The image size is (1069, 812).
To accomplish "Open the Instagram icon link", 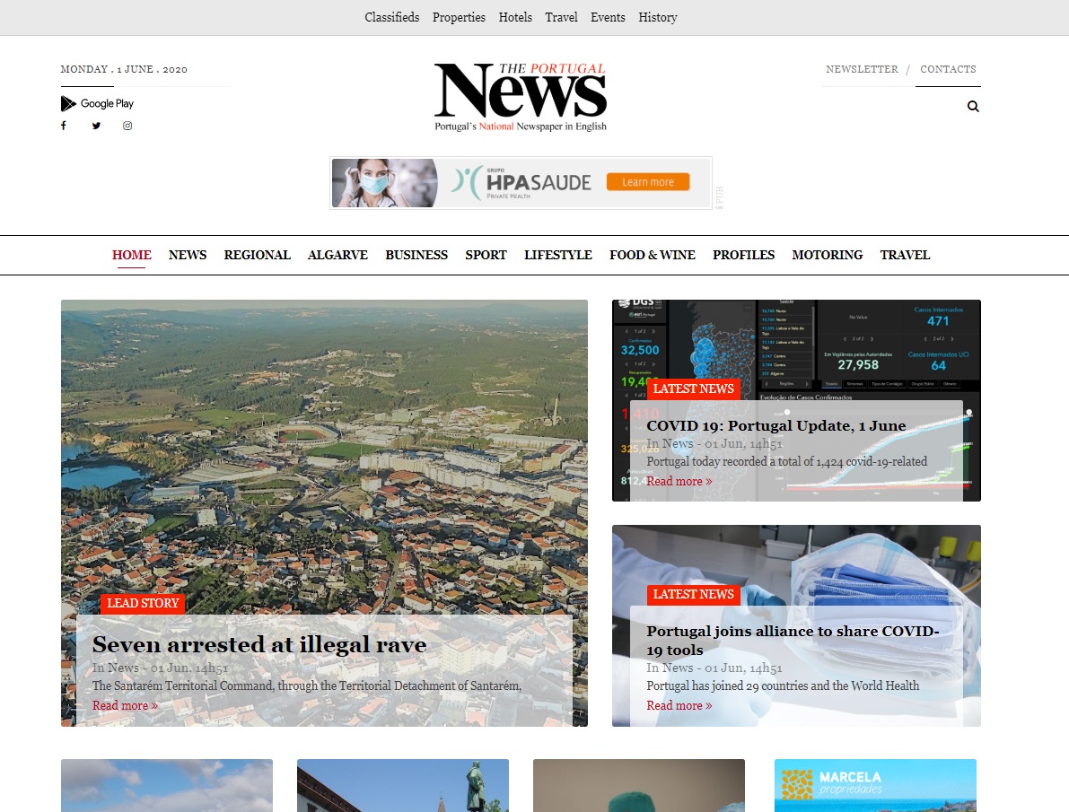I will [127, 126].
